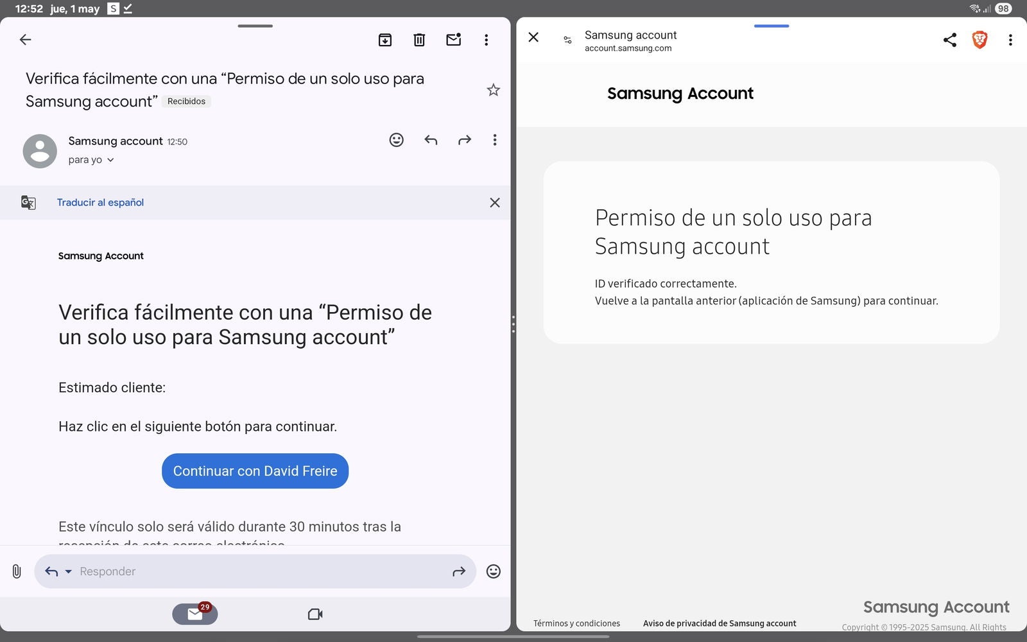Star the Samsung account email

(x=493, y=90)
